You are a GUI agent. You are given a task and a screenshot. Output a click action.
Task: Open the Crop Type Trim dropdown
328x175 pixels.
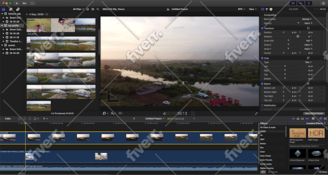[308, 62]
